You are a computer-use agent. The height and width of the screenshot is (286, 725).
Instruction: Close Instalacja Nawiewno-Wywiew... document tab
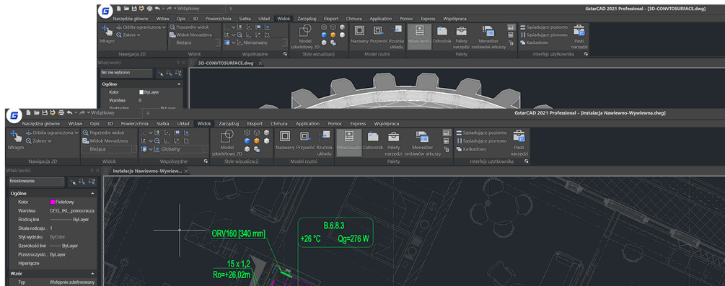click(186, 171)
